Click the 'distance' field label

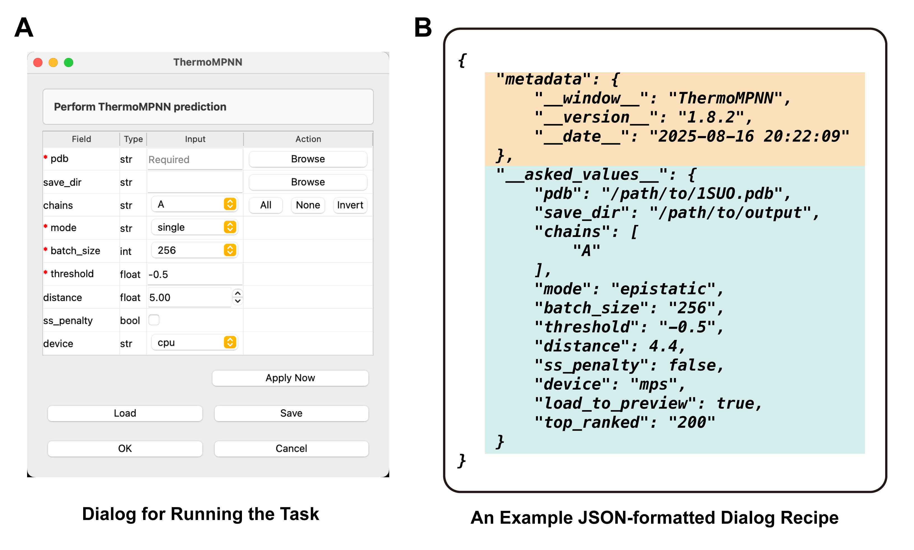(x=62, y=298)
